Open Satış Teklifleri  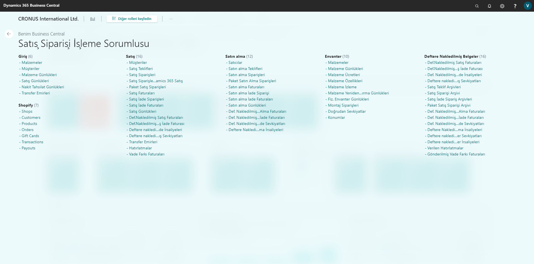141,69
